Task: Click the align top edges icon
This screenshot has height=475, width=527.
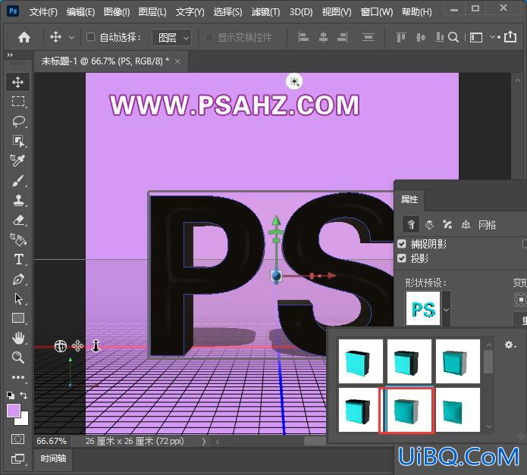Action: 400,37
